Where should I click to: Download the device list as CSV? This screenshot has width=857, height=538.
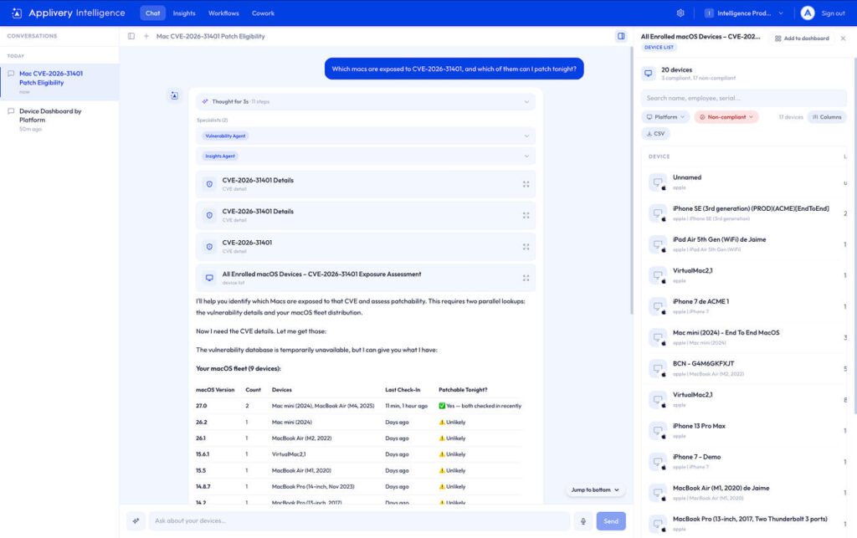click(x=655, y=134)
